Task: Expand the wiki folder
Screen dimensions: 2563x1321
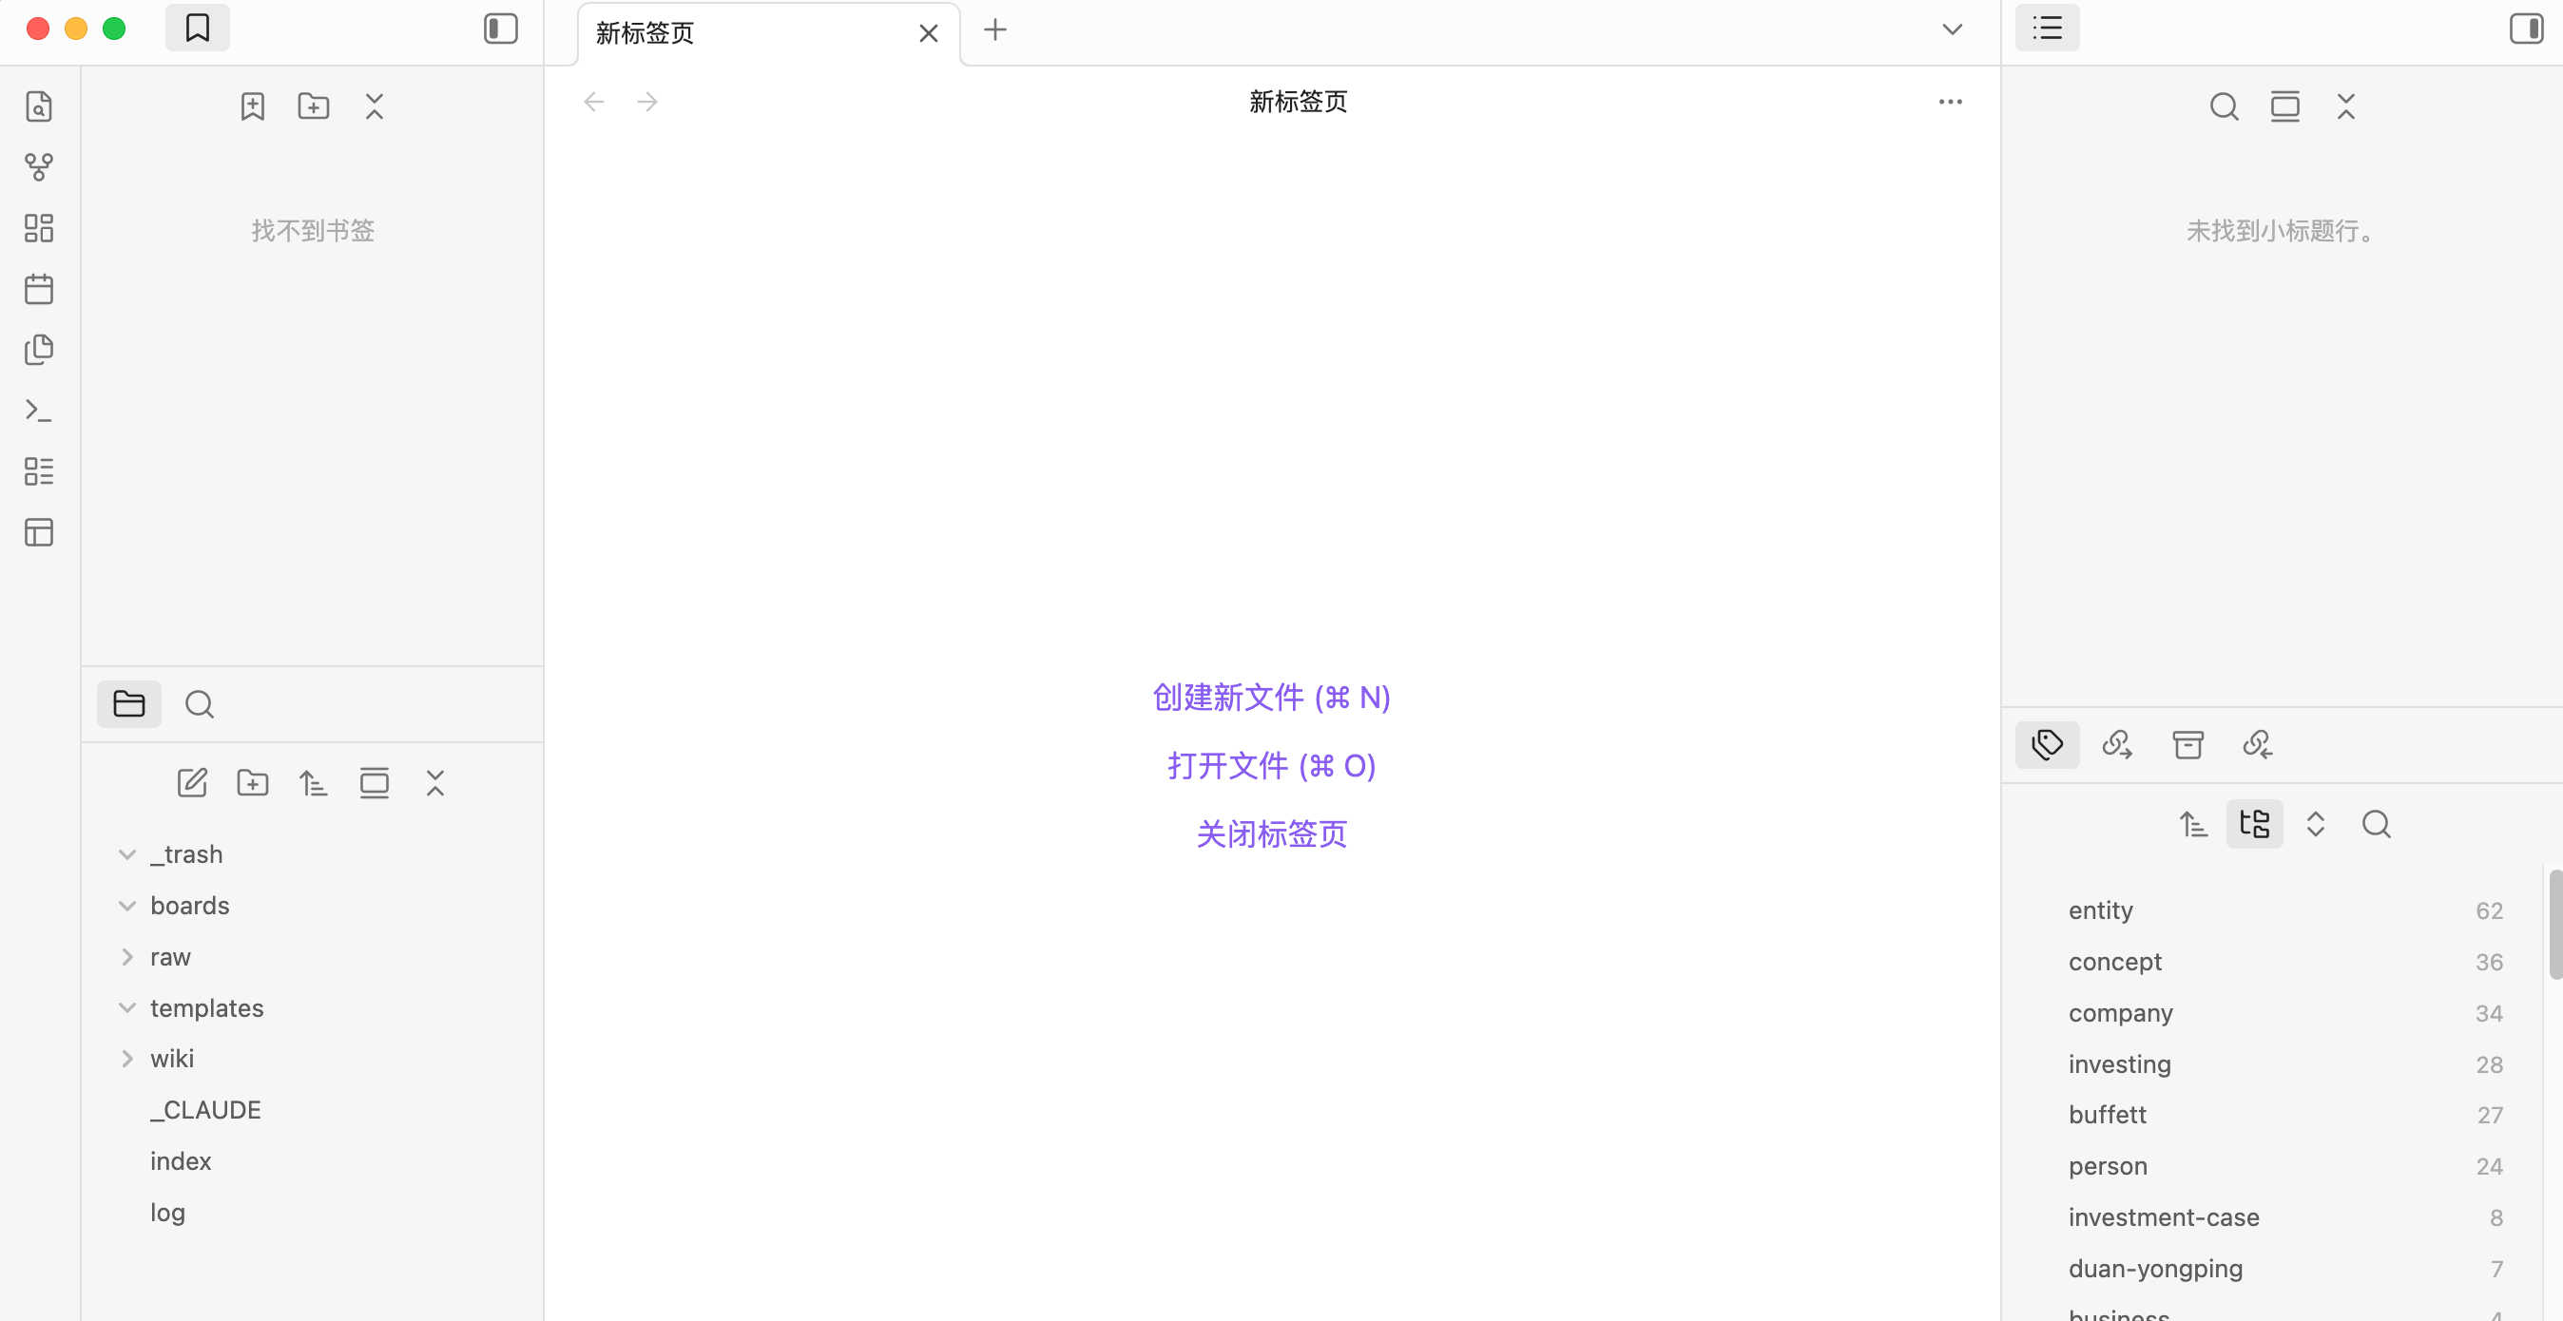Action: (127, 1060)
